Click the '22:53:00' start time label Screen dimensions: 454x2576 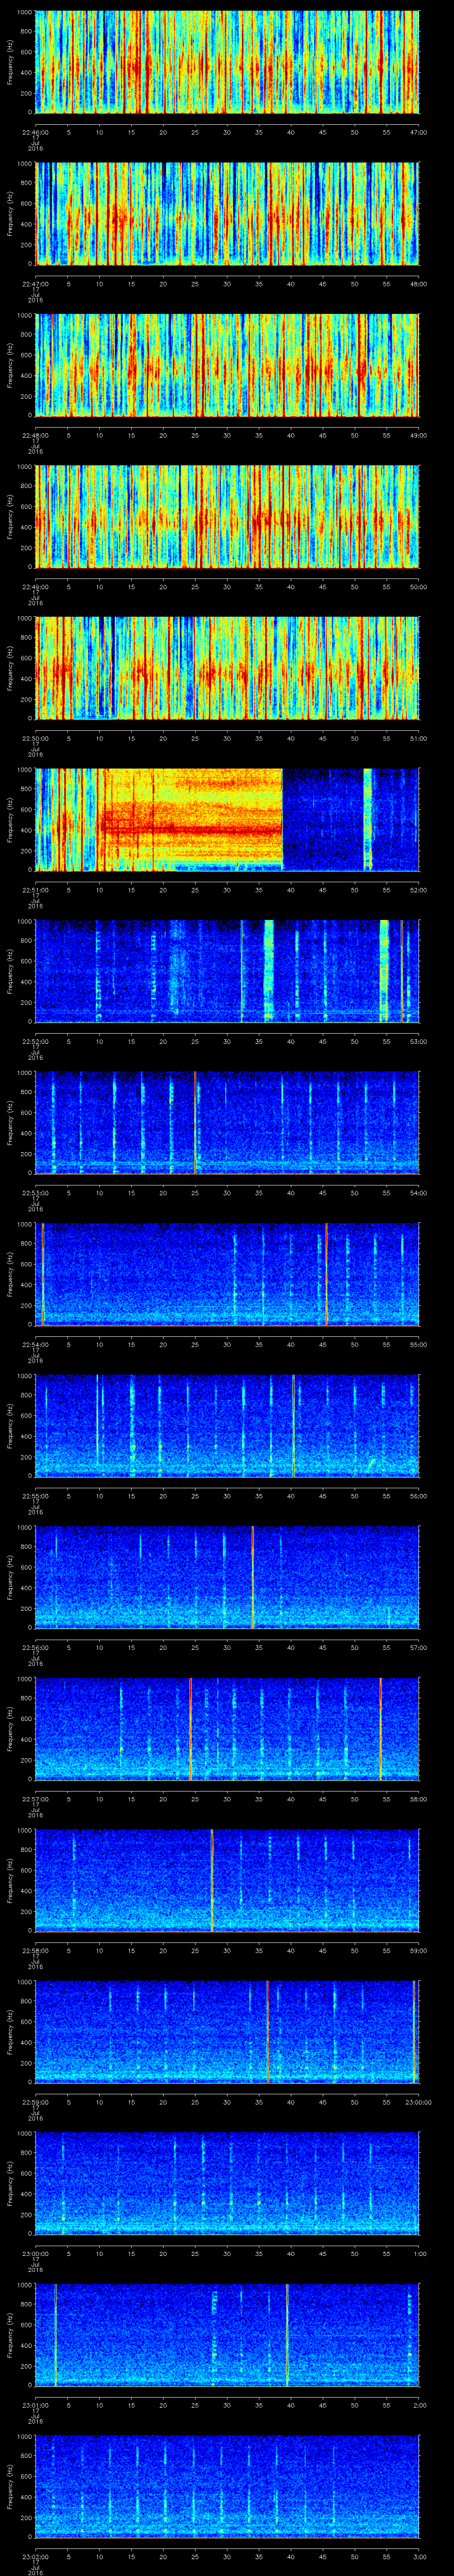tap(36, 1192)
